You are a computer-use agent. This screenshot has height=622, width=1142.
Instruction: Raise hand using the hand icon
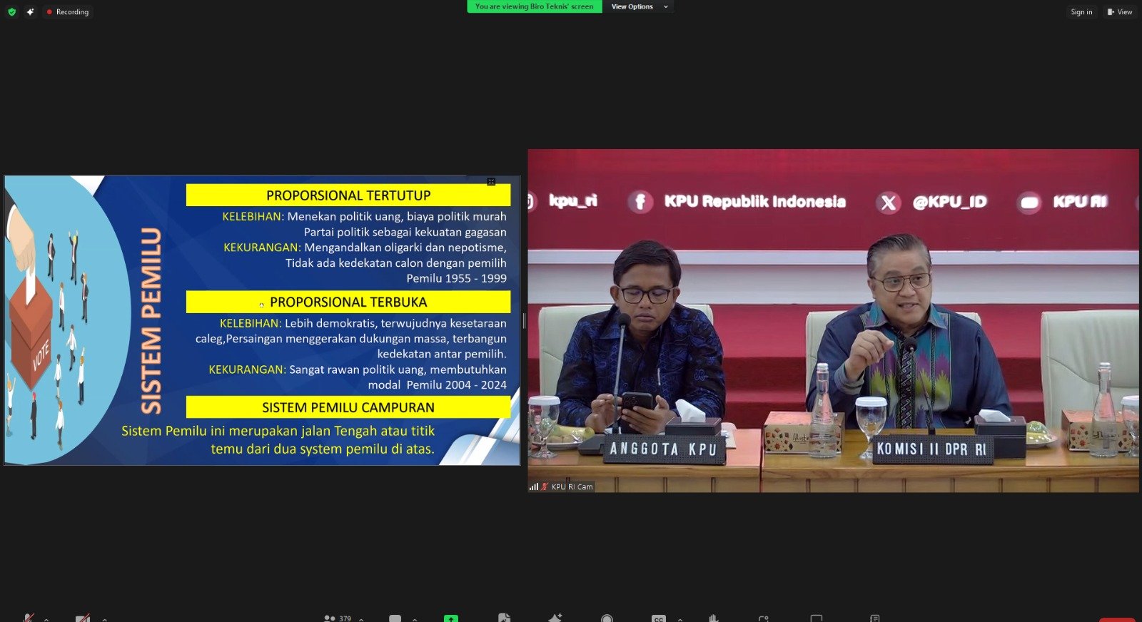pyautogui.click(x=713, y=618)
